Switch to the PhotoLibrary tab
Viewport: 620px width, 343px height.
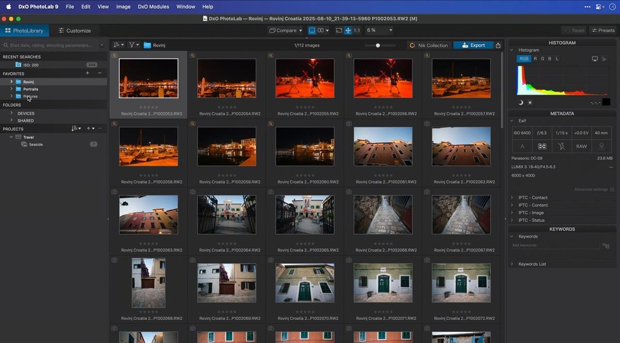coord(24,30)
